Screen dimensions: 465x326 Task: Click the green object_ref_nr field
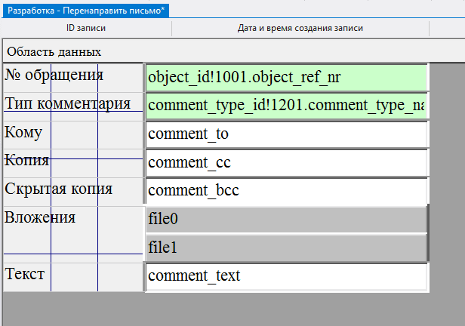coord(286,78)
